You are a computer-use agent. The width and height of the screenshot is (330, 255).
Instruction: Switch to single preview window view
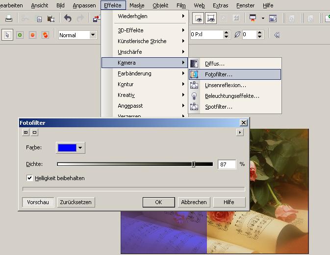[x=34, y=132]
